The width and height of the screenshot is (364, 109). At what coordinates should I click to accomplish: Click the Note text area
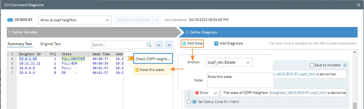point(239,80)
